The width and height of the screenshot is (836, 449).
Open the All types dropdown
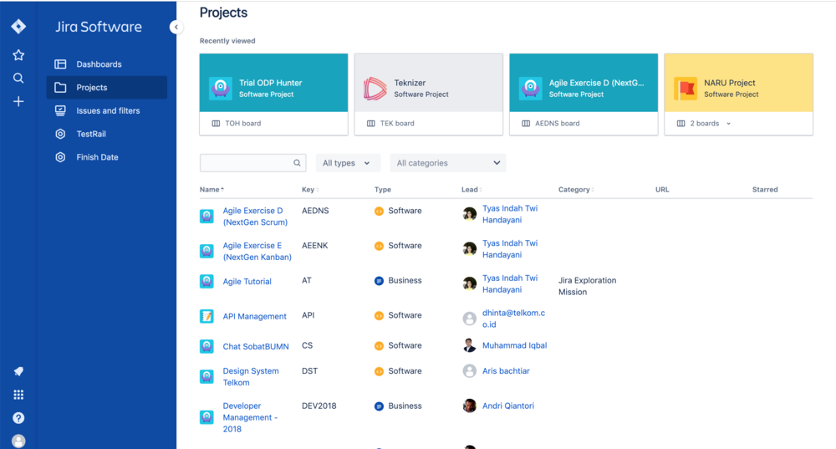pyautogui.click(x=348, y=163)
